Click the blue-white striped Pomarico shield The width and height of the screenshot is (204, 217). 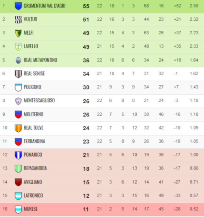click(18, 155)
